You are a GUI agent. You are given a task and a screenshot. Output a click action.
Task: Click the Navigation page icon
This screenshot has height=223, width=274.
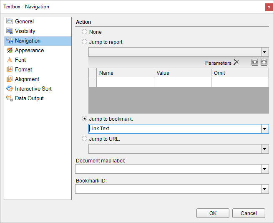tap(10, 41)
